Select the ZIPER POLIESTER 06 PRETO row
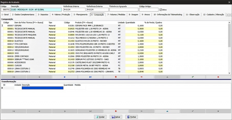232x120 pixels. click(82, 56)
